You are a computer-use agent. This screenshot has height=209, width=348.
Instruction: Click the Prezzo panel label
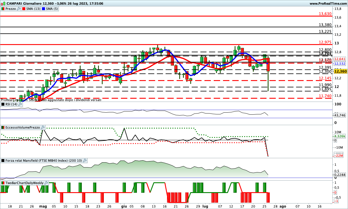pos(11,9)
